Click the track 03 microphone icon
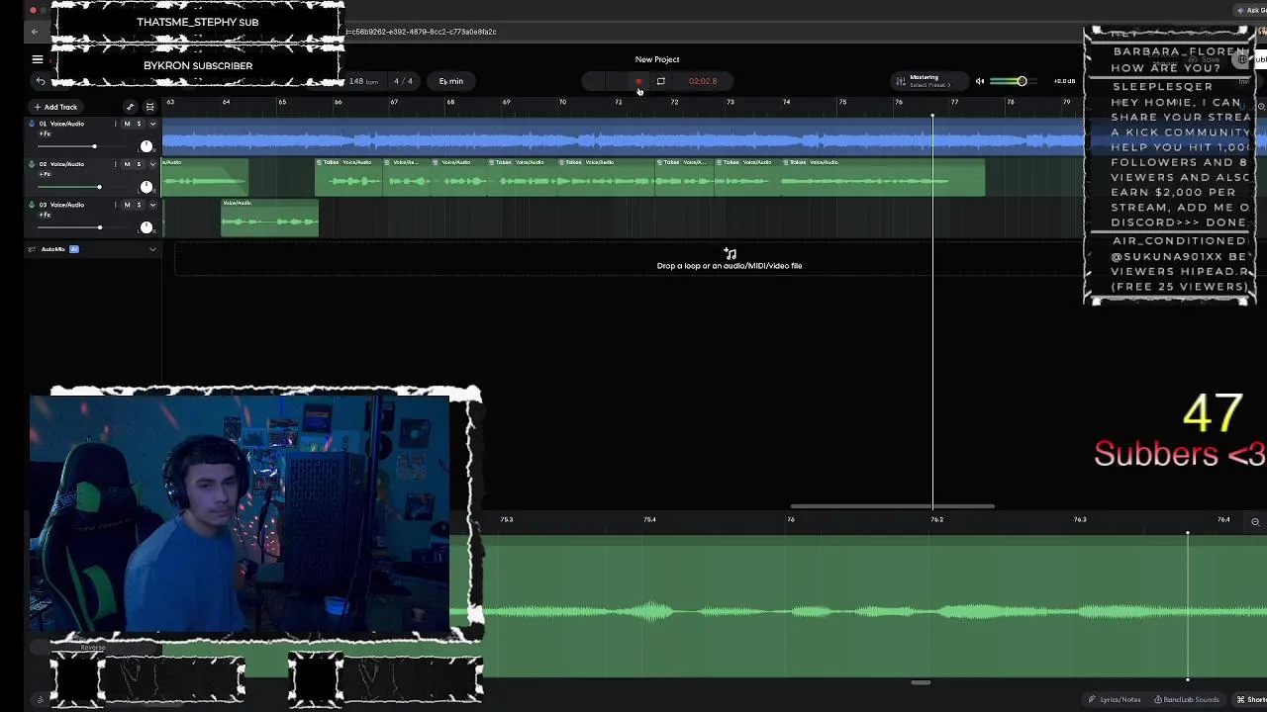1267x712 pixels. point(32,205)
